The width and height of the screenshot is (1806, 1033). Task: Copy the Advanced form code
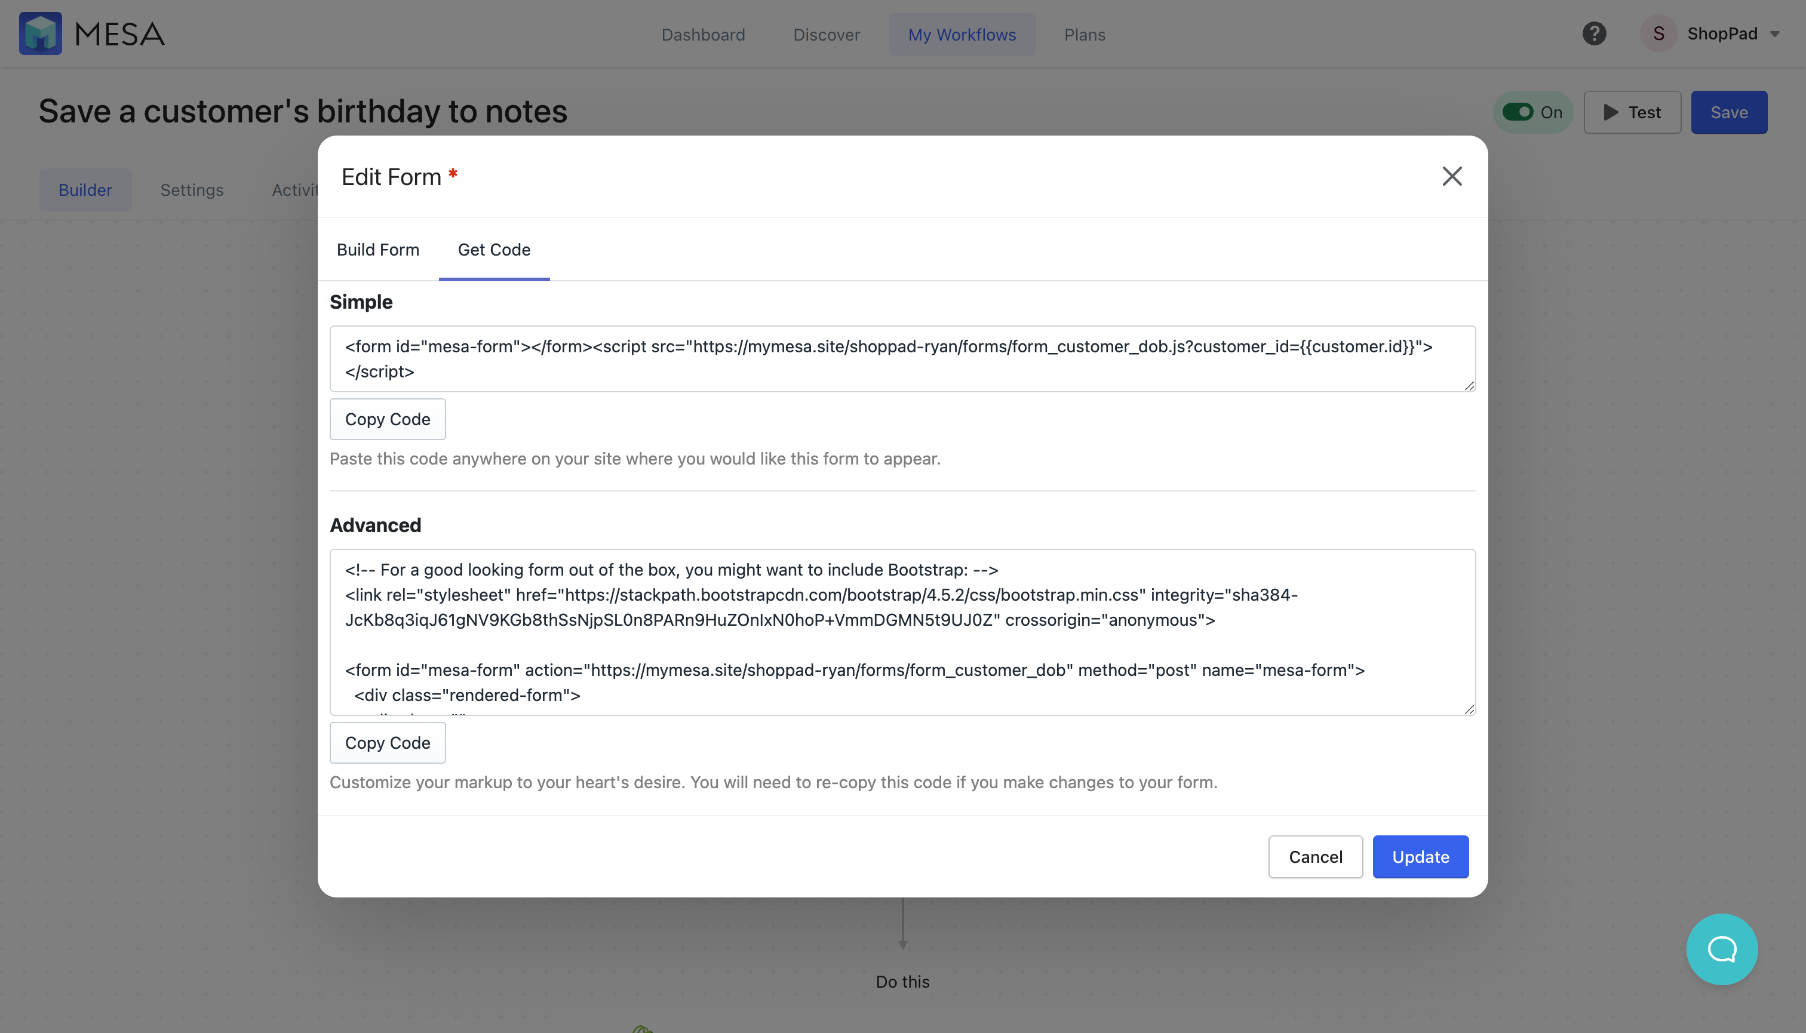coord(388,742)
